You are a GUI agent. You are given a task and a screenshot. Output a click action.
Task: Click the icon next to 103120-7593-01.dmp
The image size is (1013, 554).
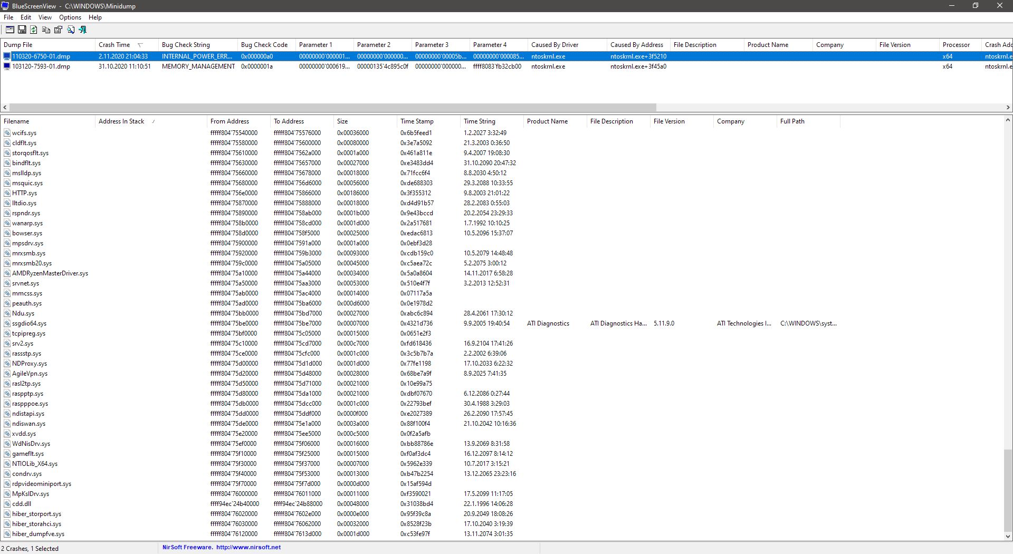[x=7, y=66]
